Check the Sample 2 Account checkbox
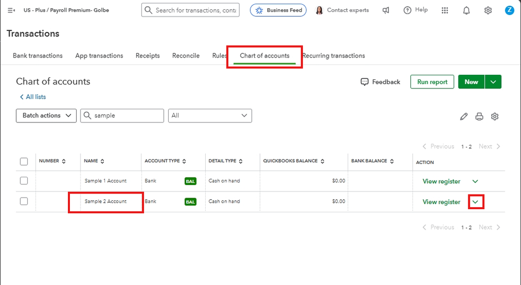 [24, 201]
